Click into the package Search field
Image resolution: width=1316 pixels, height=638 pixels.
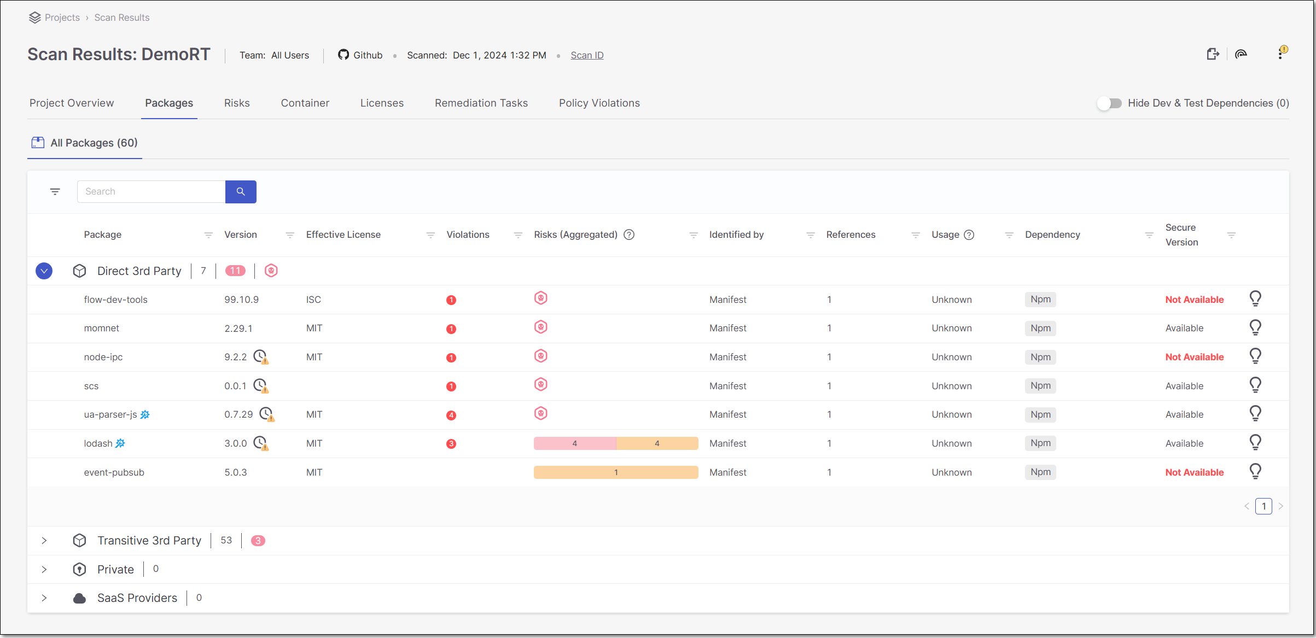click(152, 191)
